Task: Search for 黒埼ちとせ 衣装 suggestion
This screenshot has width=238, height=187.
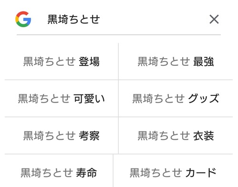Action: click(176, 135)
